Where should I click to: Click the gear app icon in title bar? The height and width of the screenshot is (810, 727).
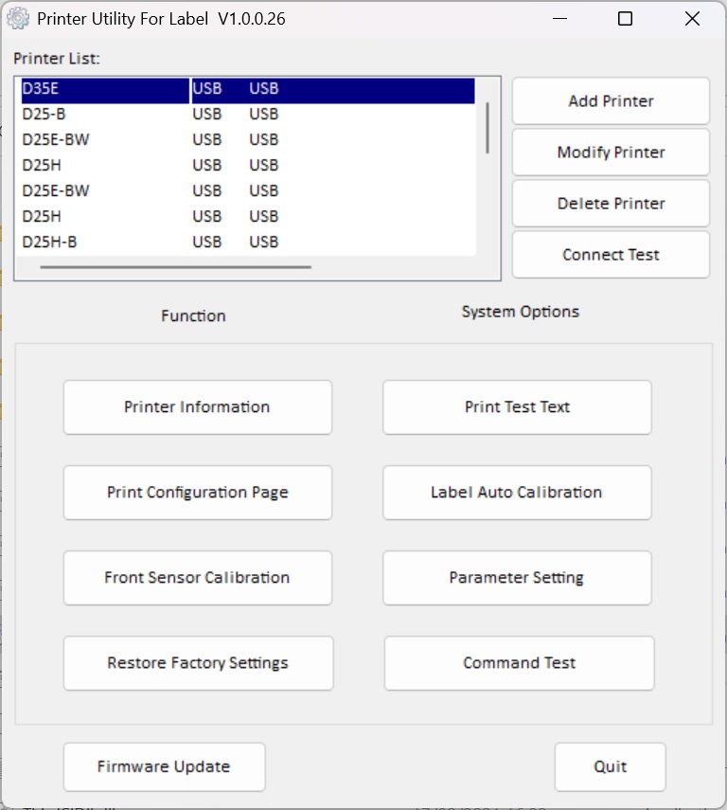18,19
